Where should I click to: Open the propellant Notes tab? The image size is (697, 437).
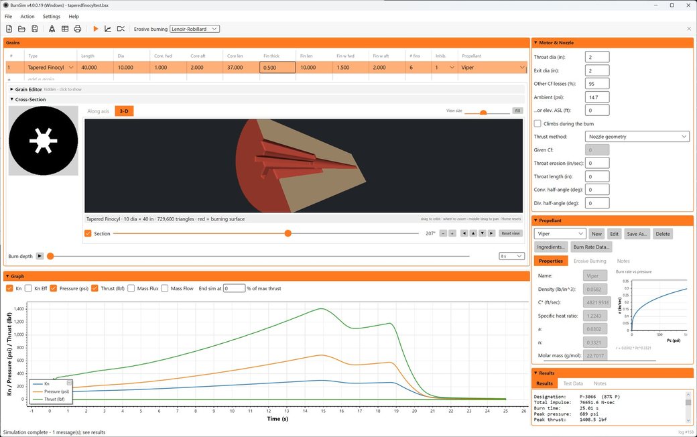click(x=623, y=261)
